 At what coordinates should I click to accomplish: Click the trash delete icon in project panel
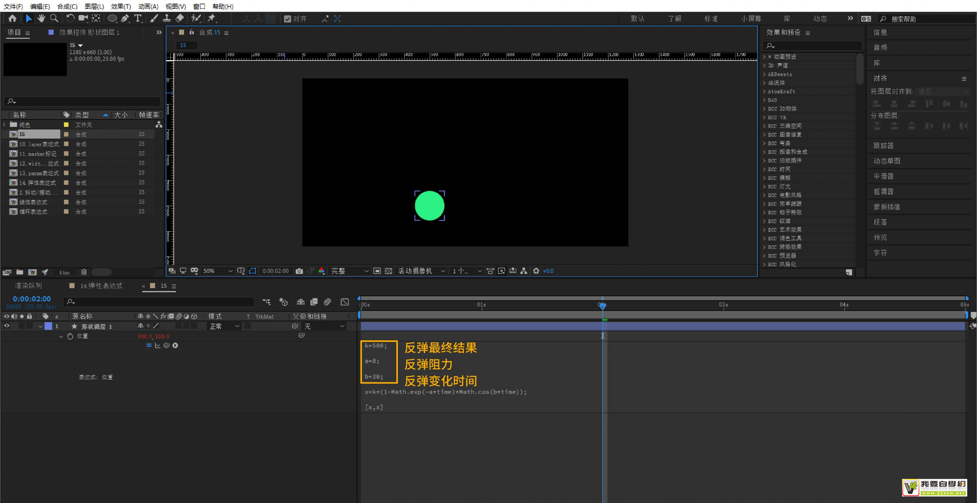[84, 272]
